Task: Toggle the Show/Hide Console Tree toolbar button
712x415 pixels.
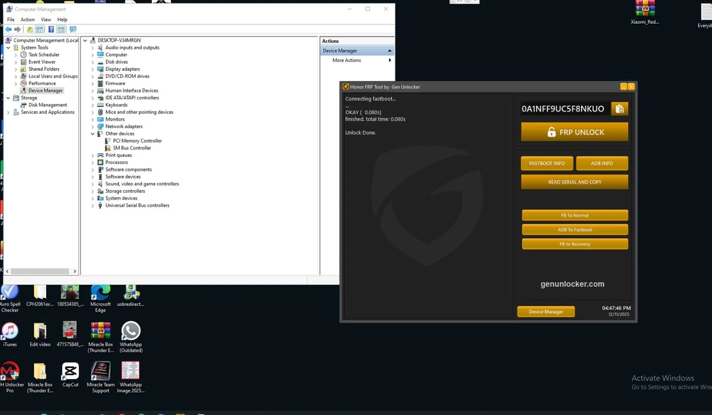Action: click(40, 29)
